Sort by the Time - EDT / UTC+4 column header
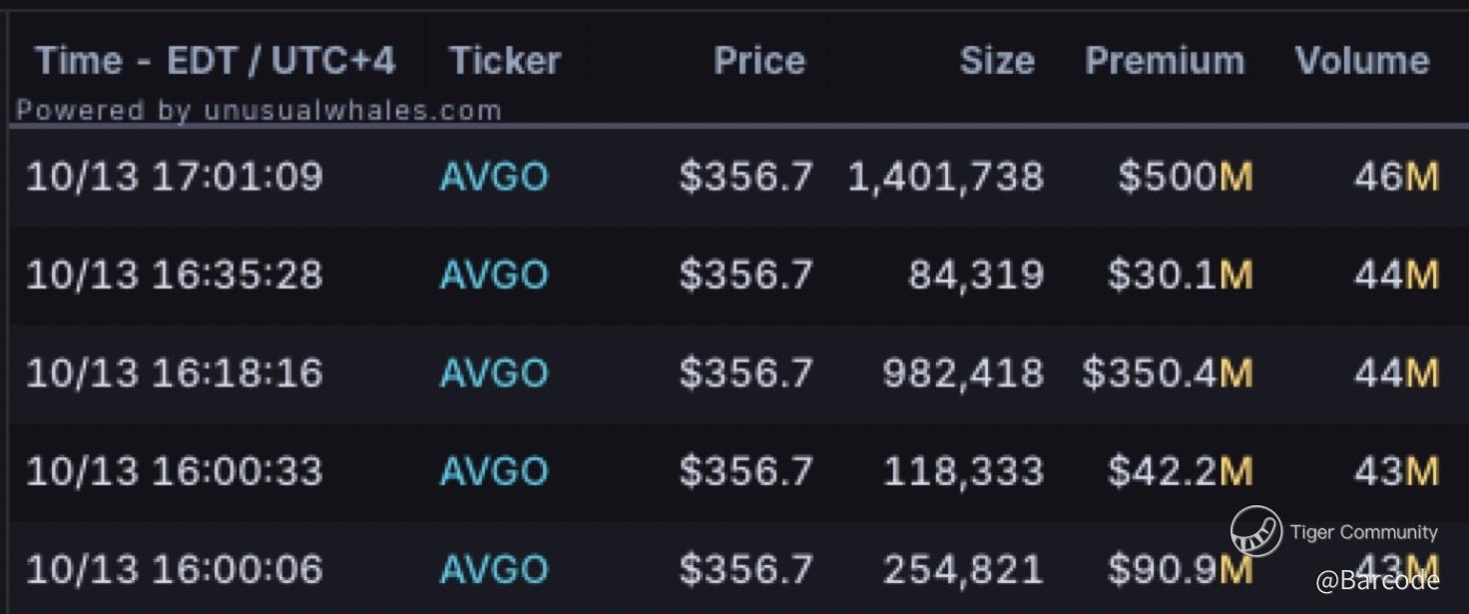1469x614 pixels. 216,62
